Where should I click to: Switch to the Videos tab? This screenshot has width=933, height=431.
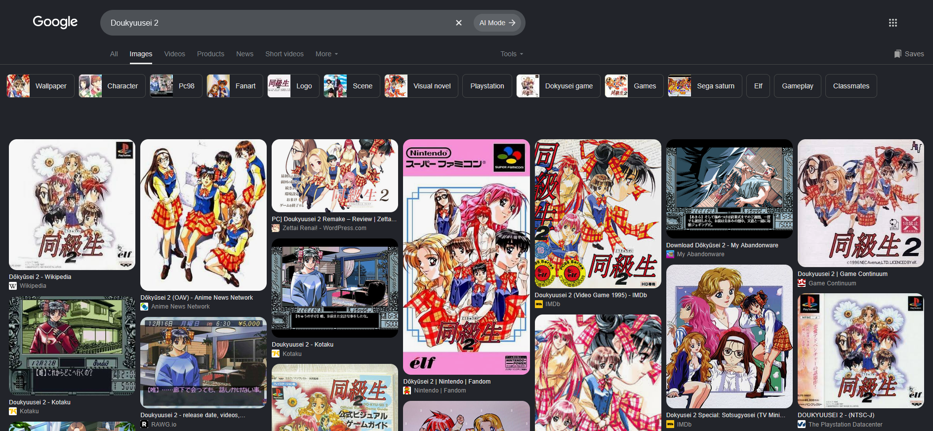coord(174,54)
